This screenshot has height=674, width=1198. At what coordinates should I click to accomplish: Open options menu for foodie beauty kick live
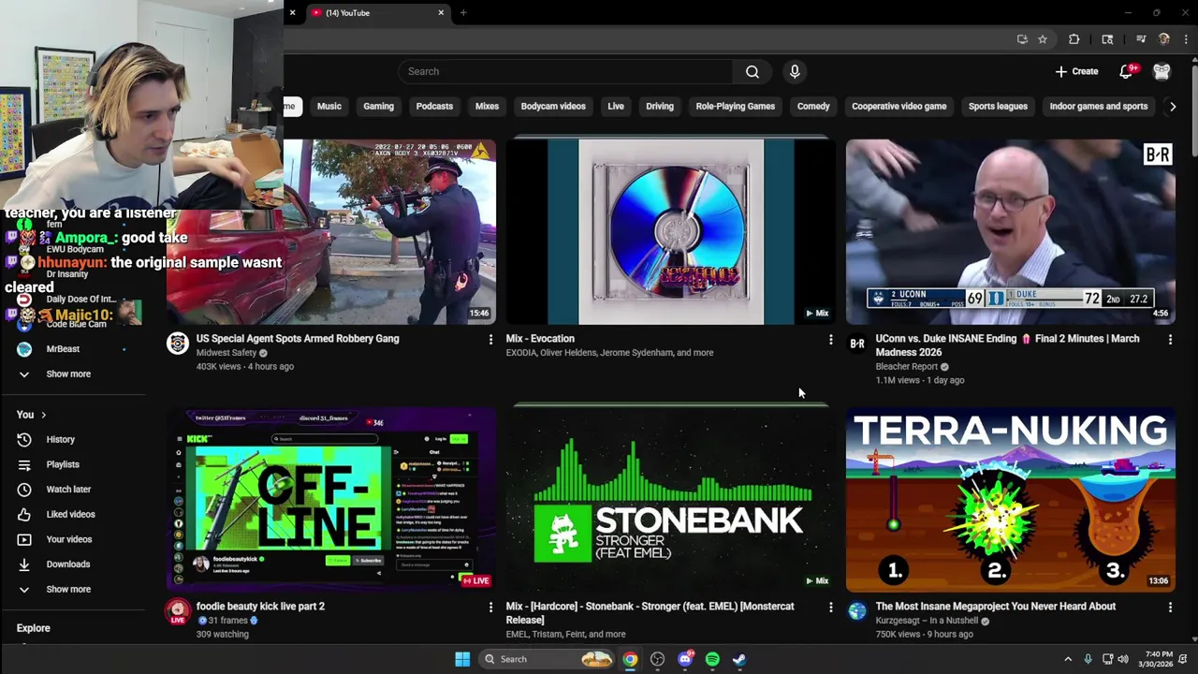coord(490,608)
